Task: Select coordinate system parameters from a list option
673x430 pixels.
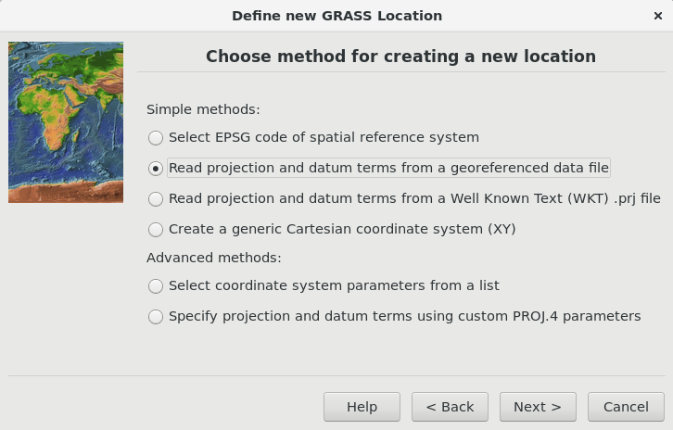Action: 156,286
